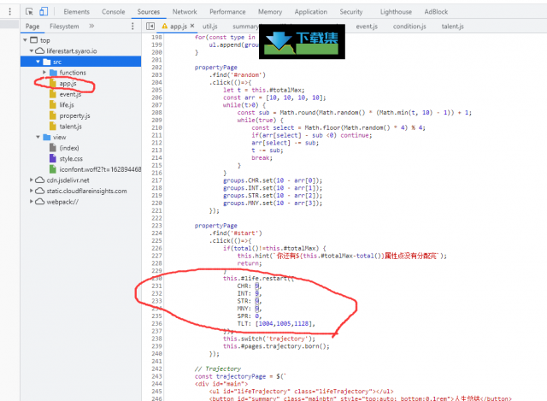Open app.js in file tree
Screen dimensions: 547x401
coord(68,84)
